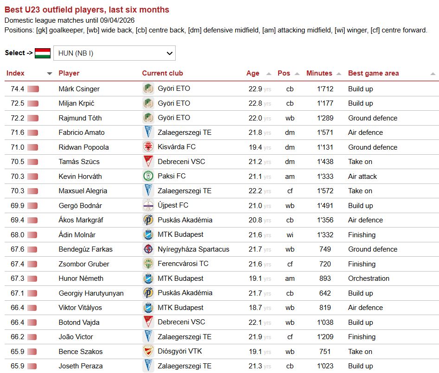Click Márk Csinger's Györi ETO crest

click(x=148, y=89)
